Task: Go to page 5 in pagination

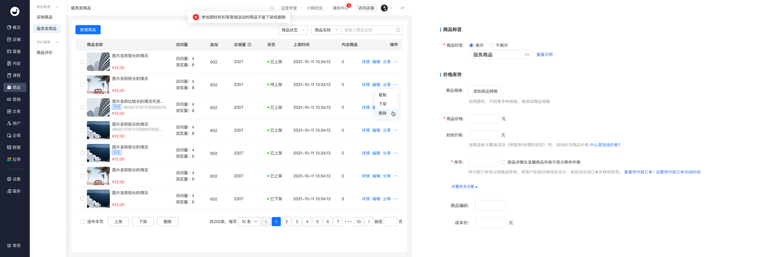Action: pos(317,222)
